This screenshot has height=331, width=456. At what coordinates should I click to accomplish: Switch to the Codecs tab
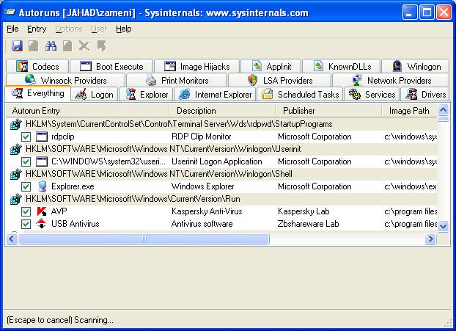(37, 67)
